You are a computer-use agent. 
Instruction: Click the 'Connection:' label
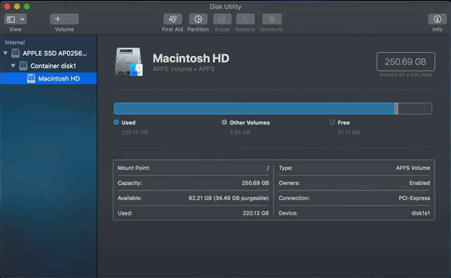click(x=294, y=198)
